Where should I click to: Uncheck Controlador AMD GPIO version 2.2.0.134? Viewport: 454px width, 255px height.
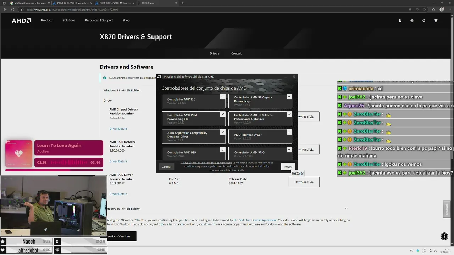point(289,149)
